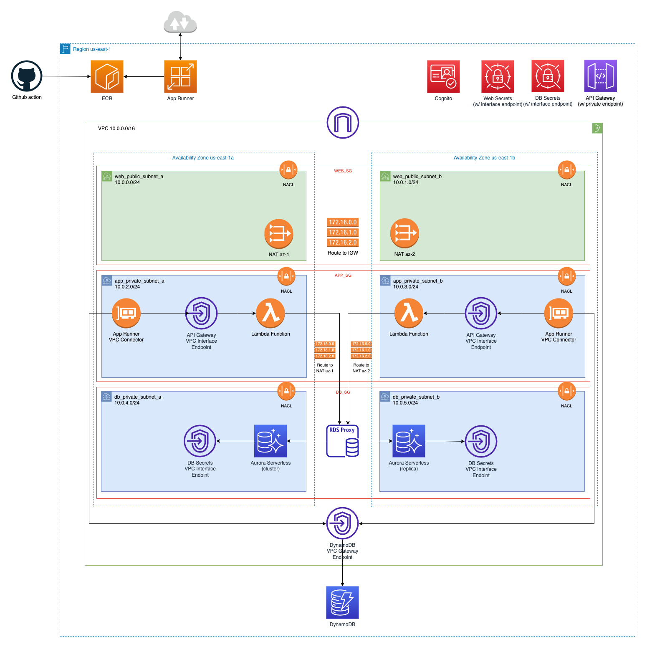
Task: Click DB Secrets VPC Interface Endpoint in db_private_subnet_a
Action: tap(200, 441)
